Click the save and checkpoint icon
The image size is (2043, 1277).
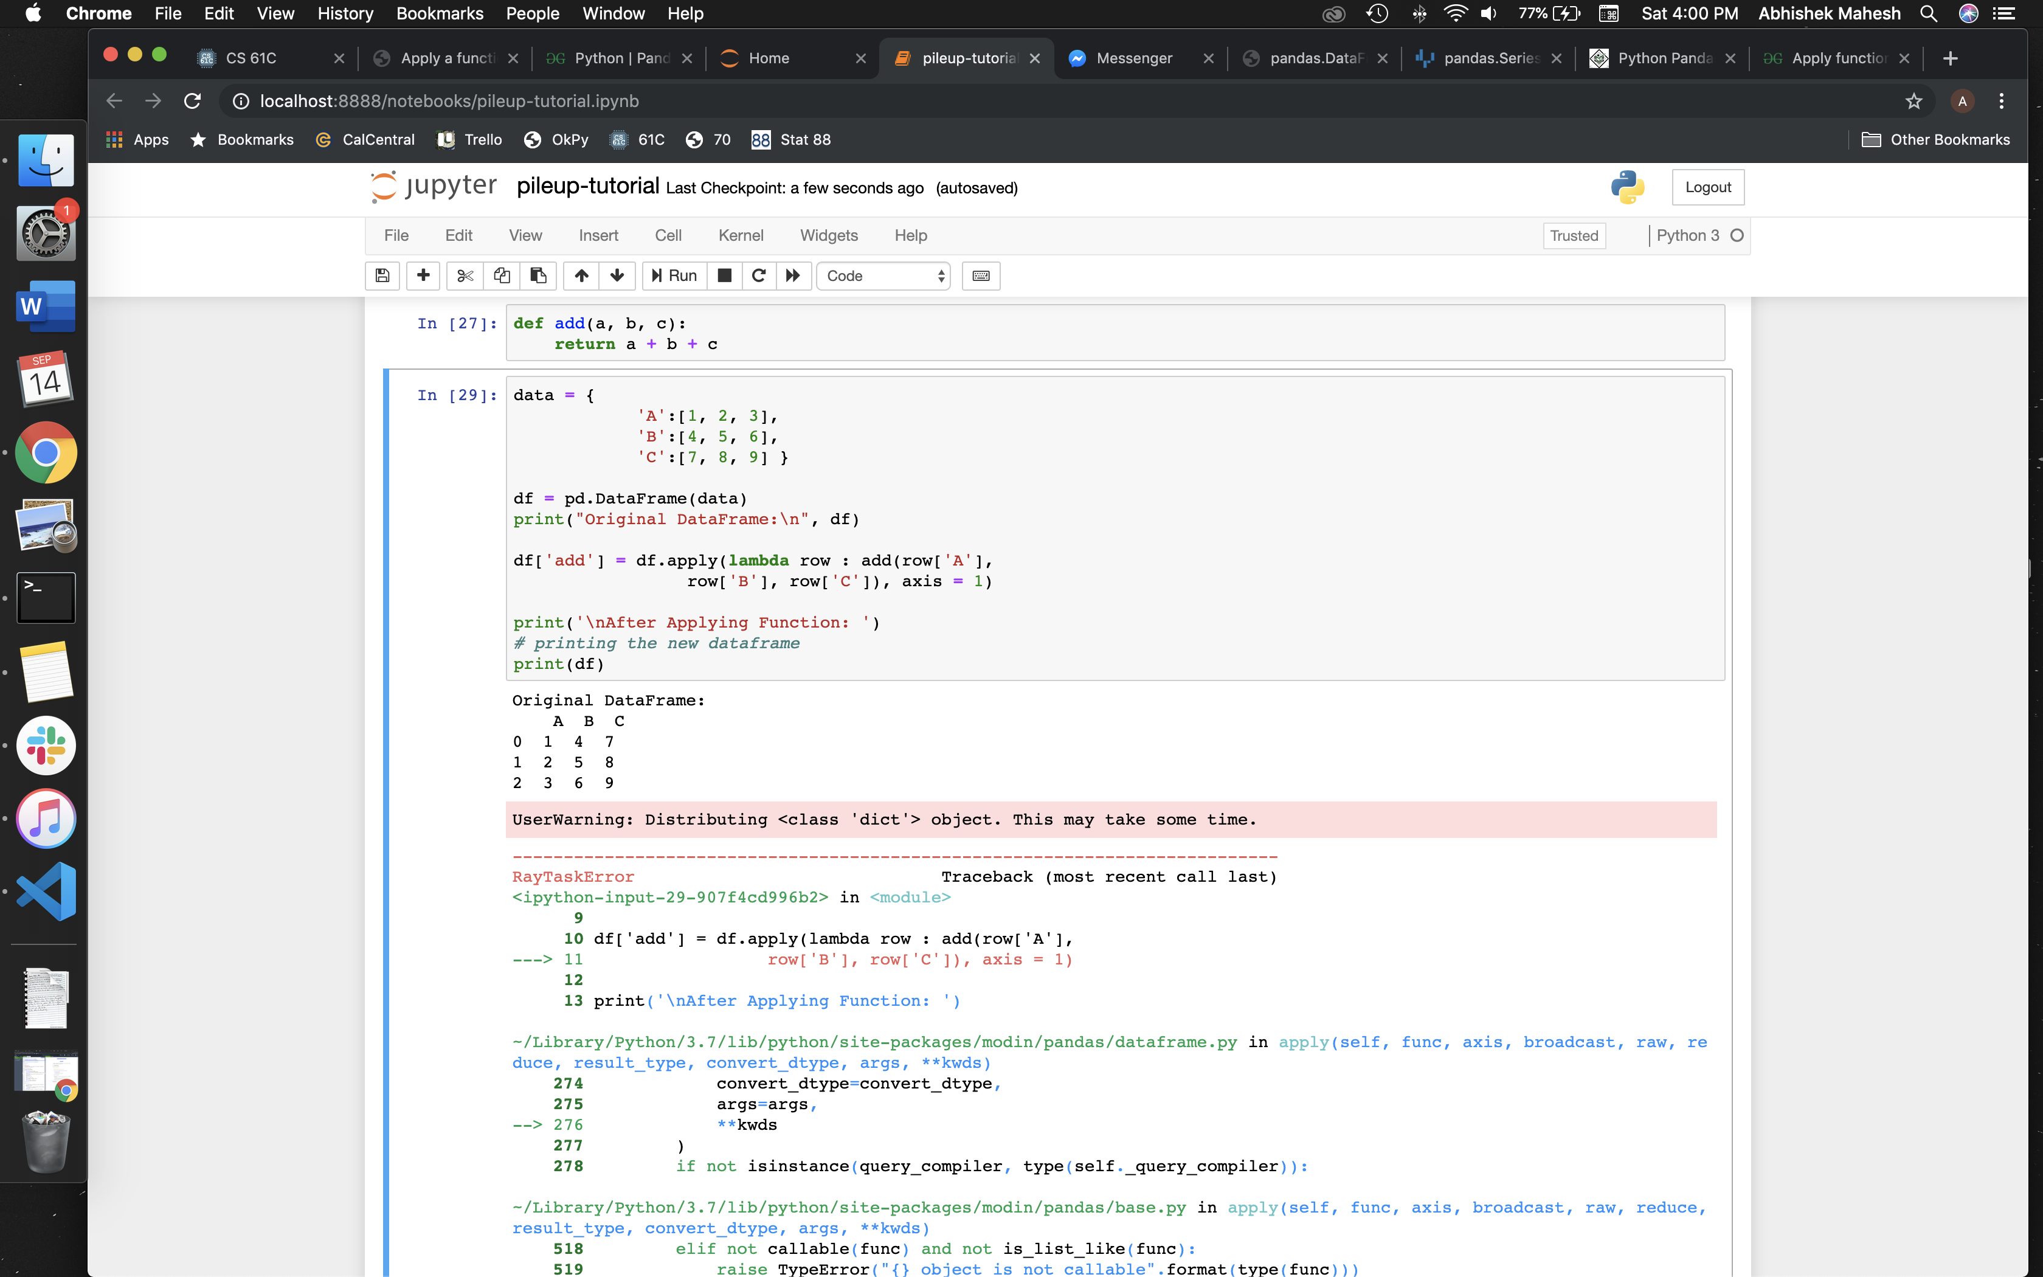pos(382,275)
